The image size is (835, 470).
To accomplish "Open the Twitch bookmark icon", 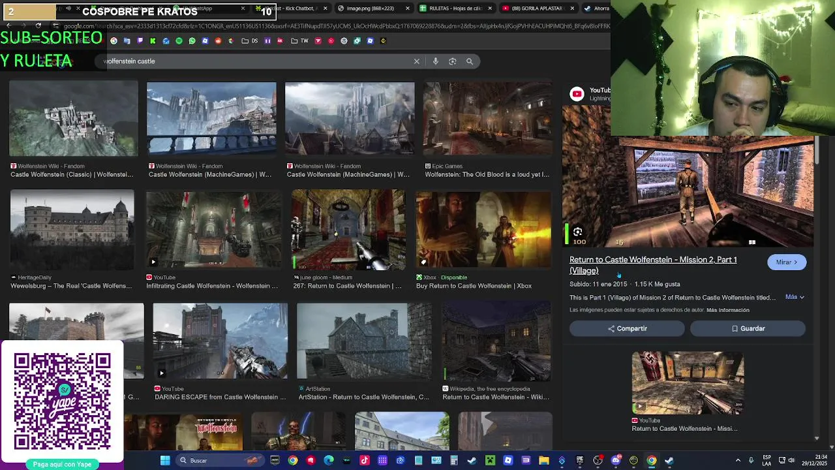I will [x=140, y=40].
